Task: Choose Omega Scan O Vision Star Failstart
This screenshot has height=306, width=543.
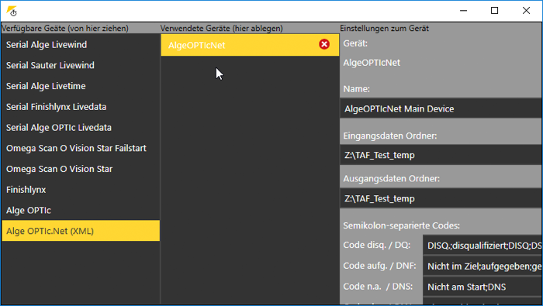Action: coord(81,148)
